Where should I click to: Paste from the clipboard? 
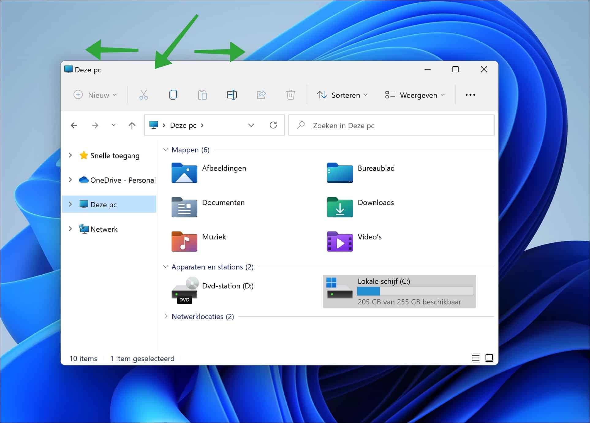202,95
